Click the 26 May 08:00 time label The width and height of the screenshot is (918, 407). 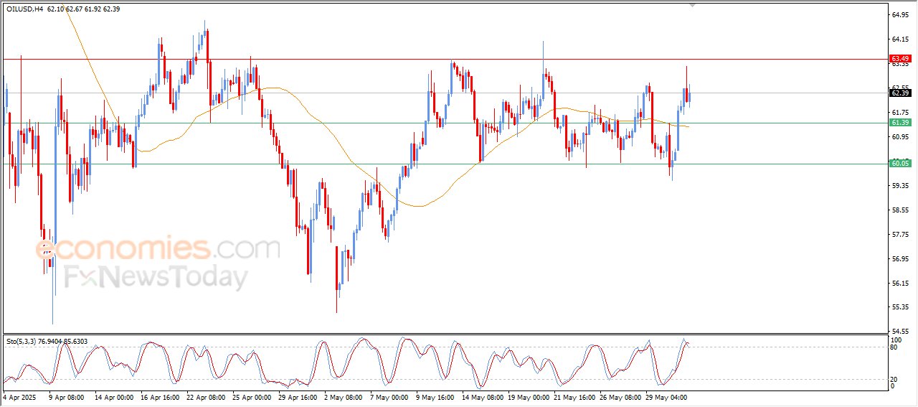click(619, 396)
